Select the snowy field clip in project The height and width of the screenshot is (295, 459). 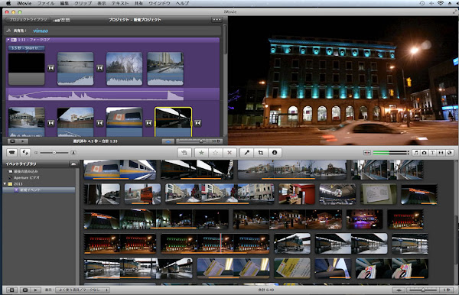[76, 69]
